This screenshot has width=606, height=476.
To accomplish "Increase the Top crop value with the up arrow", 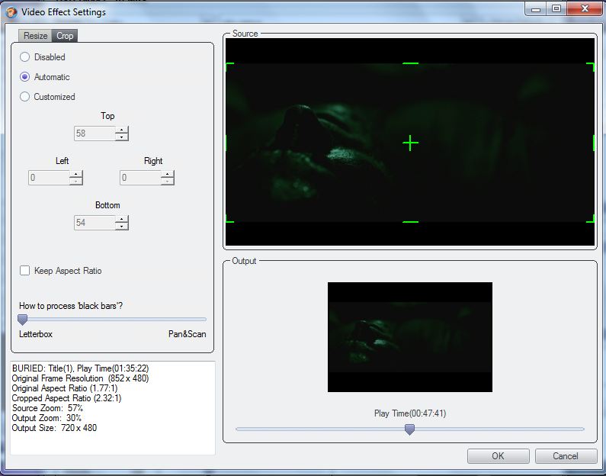I will click(x=122, y=130).
